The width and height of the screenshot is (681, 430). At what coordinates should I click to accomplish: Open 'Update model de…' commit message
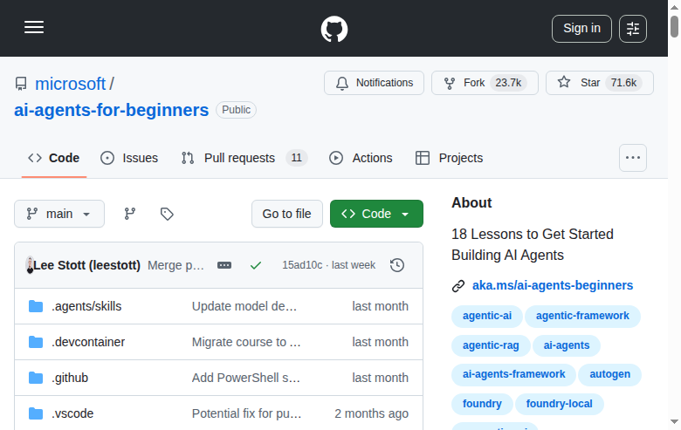pyautogui.click(x=244, y=306)
